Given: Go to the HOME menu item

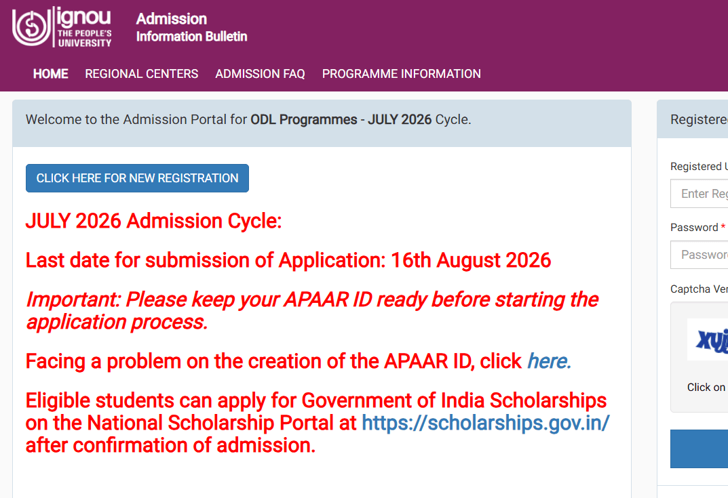Looking at the screenshot, I should pyautogui.click(x=51, y=74).
